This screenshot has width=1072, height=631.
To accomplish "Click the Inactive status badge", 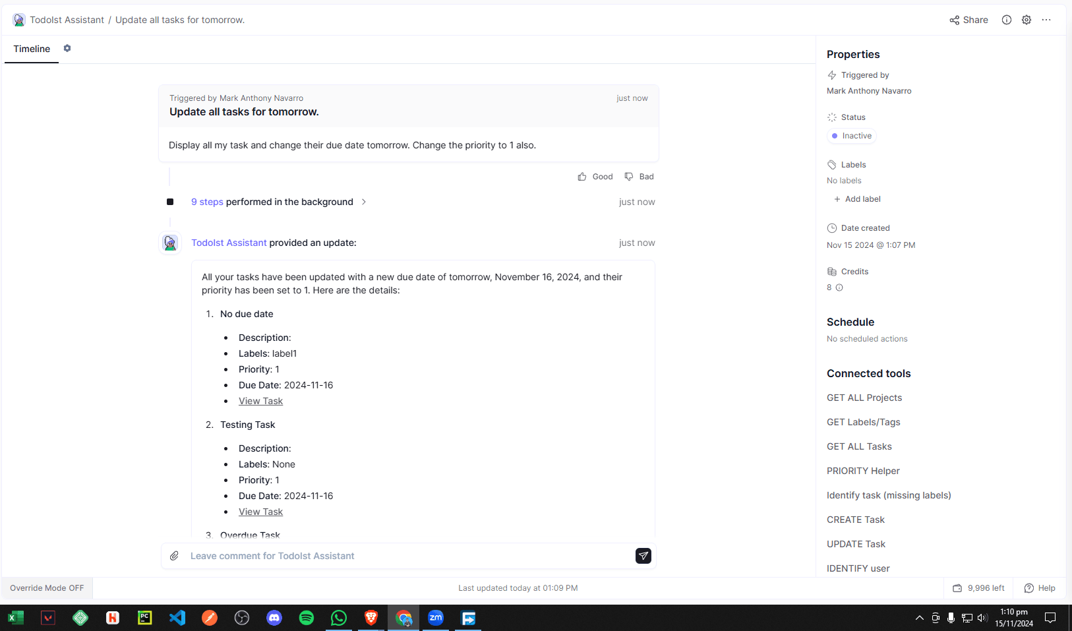I will pos(852,136).
